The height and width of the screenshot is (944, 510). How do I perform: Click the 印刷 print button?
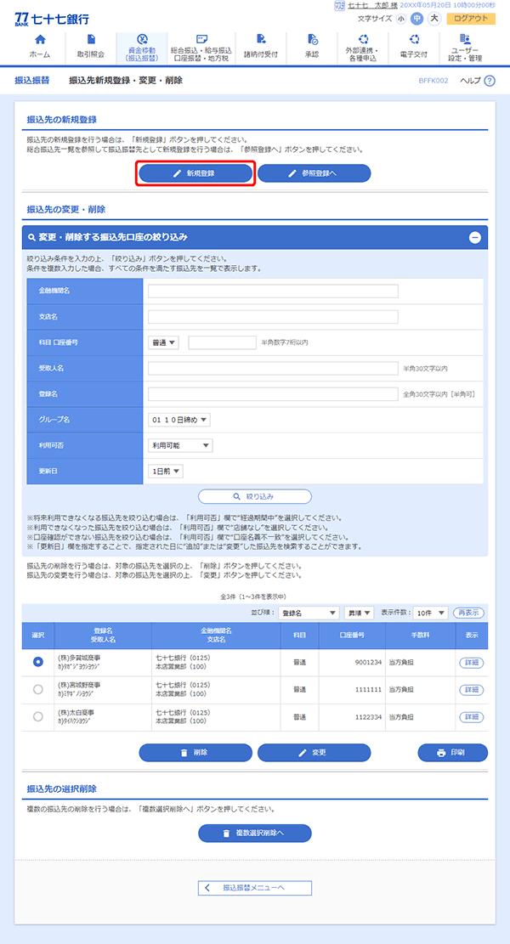(453, 753)
